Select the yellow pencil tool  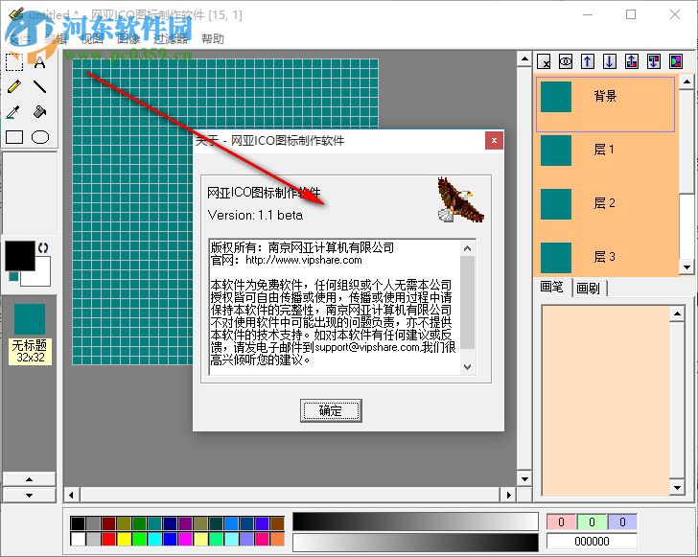click(14, 86)
